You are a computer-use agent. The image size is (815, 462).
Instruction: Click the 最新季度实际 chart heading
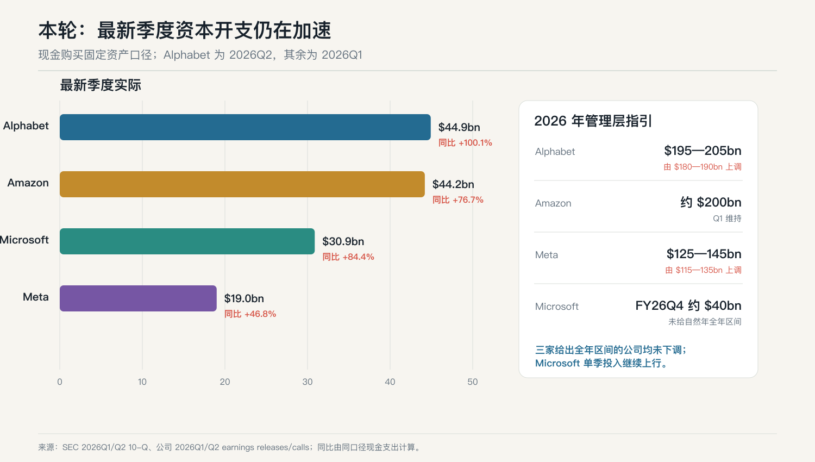[101, 85]
